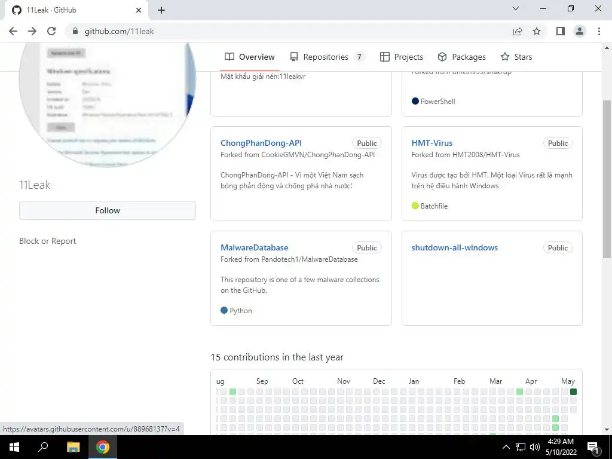Open the Chrome side panel icon
This screenshot has height=459, width=612.
[561, 31]
